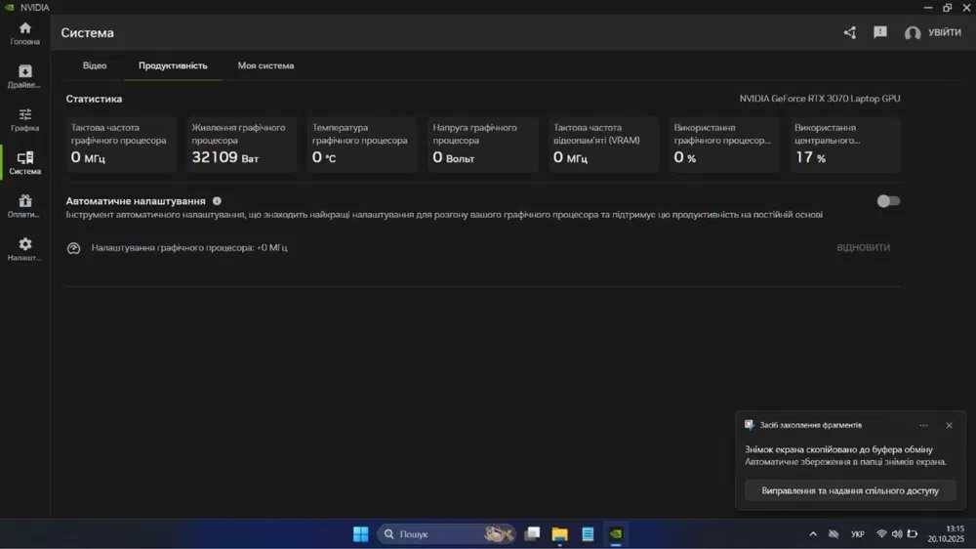Click the Snipping Tool icon in notification

[x=749, y=424]
